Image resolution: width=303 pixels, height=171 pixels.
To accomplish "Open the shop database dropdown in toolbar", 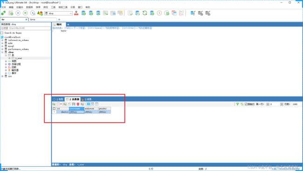I will click(x=58, y=13).
